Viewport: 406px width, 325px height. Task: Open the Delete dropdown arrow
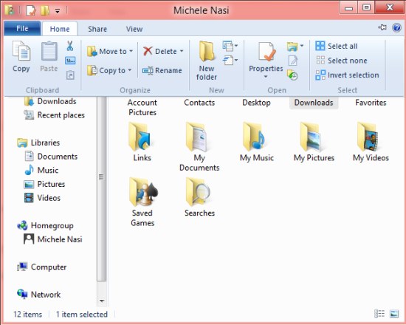[182, 51]
